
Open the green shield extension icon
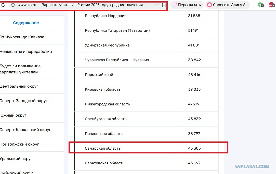click(260, 5)
